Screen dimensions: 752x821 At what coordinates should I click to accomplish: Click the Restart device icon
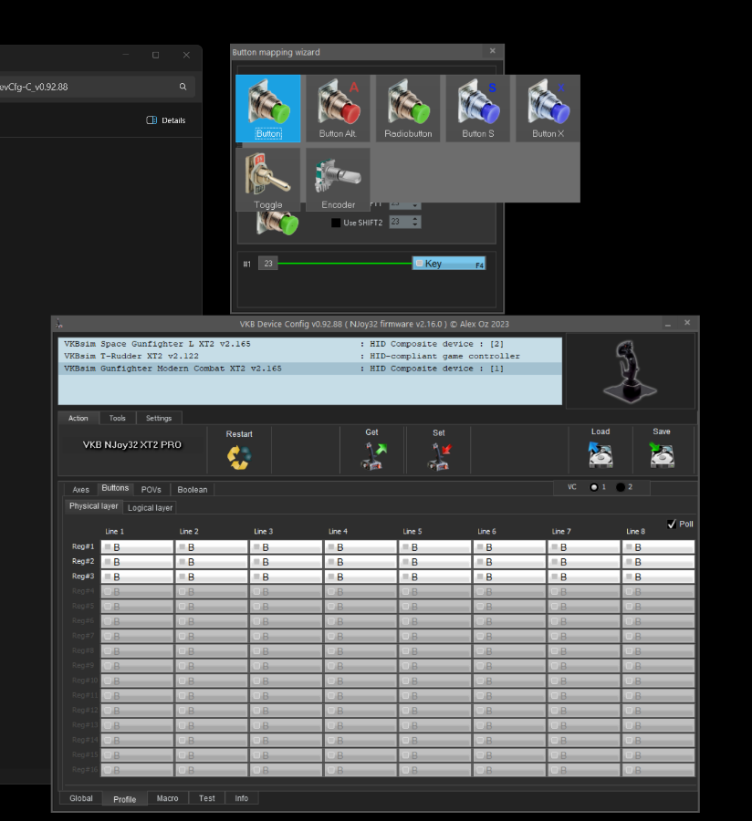tap(239, 457)
